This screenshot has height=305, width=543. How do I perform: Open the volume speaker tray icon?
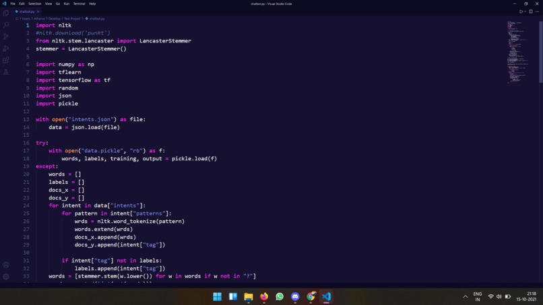coord(499,297)
